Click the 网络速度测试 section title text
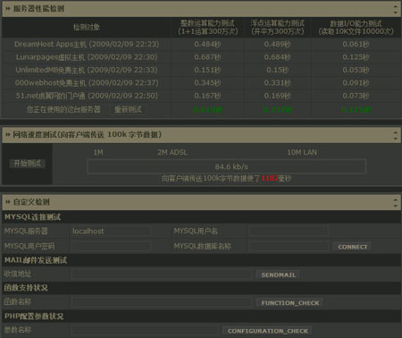The width and height of the screenshot is (402, 338). pos(88,135)
